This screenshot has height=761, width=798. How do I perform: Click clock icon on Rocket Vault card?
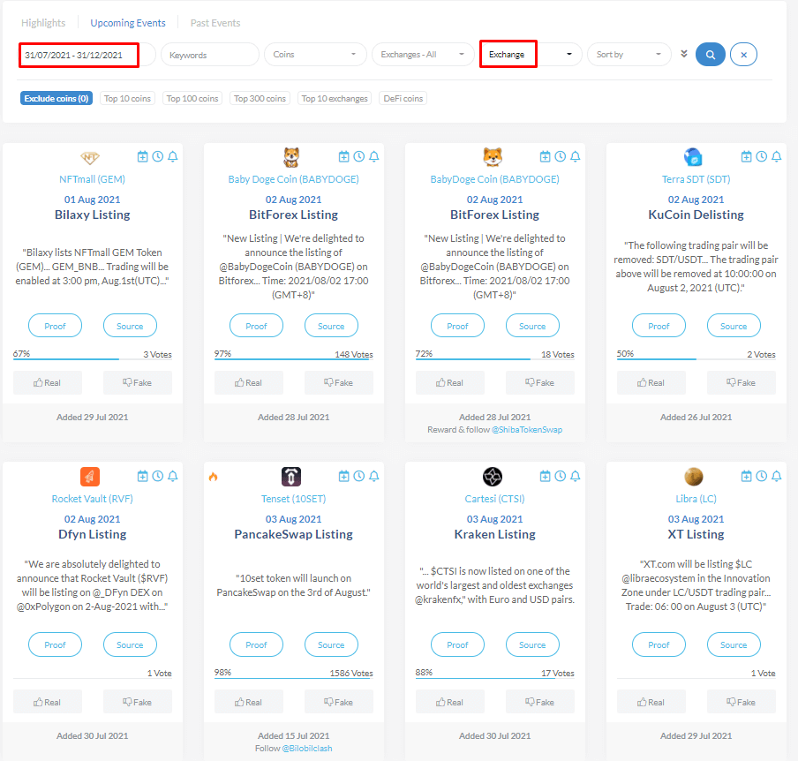click(158, 477)
